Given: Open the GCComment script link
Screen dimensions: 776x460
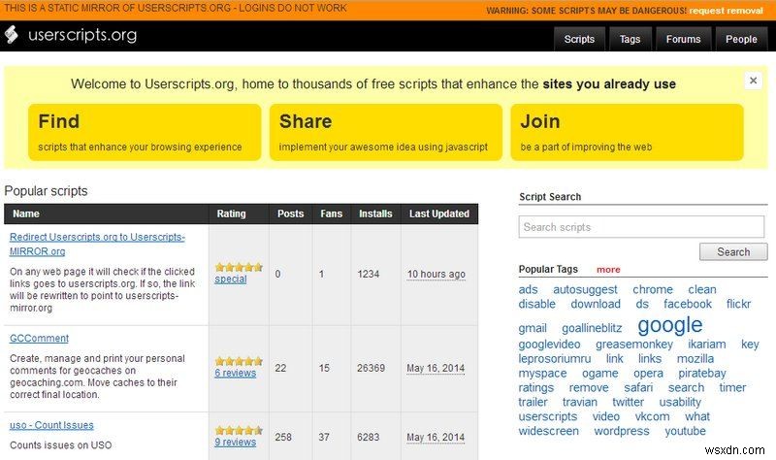Looking at the screenshot, I should (39, 339).
